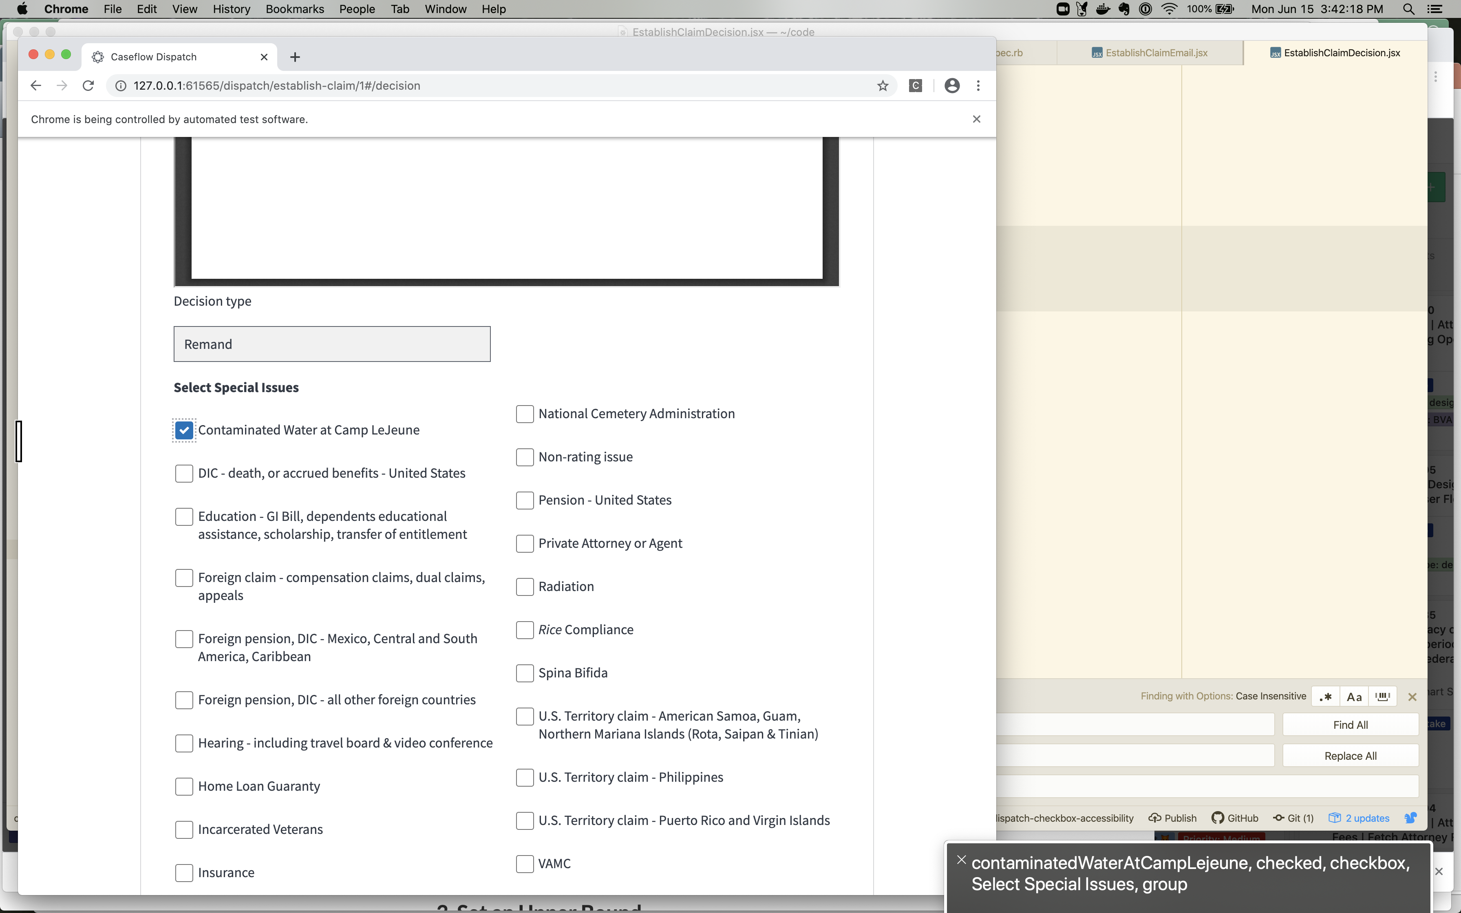Viewport: 1461px width, 913px height.
Task: Check Foreign claim - compensation claims checkbox
Action: [x=184, y=578]
